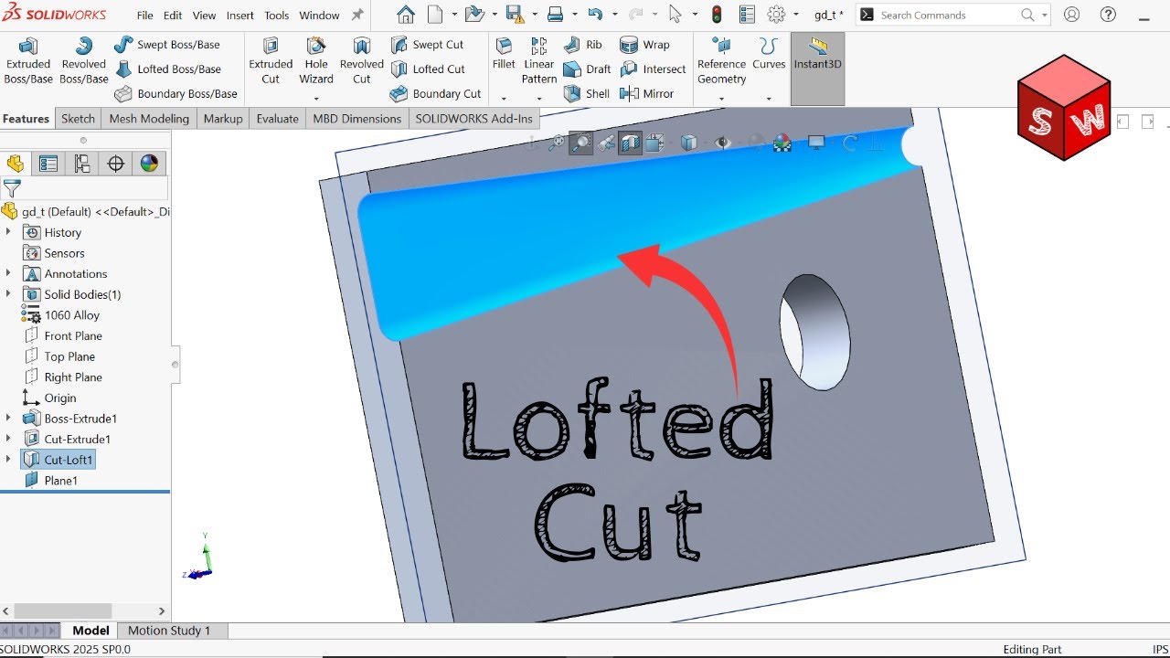Click the Search Commands field
This screenshot has width=1170, height=658.
point(949,15)
